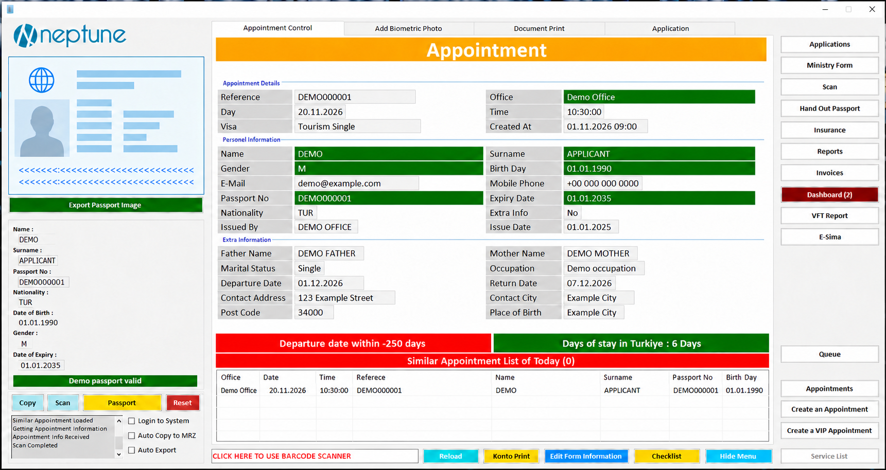Screen dimensions: 886x470
Task: Select the Demo Office appointment row
Action: [x=492, y=390]
